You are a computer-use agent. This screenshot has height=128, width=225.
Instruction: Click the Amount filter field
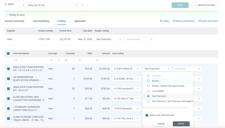[x=102, y=60]
